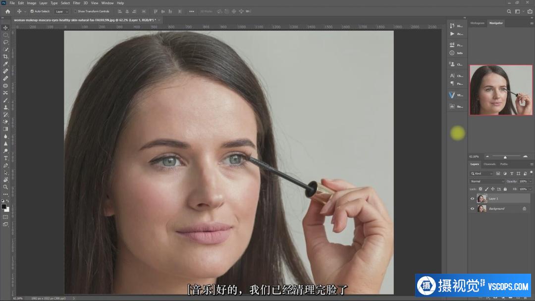This screenshot has height=301, width=535.
Task: Select the Lasso tool
Action: tap(5, 42)
